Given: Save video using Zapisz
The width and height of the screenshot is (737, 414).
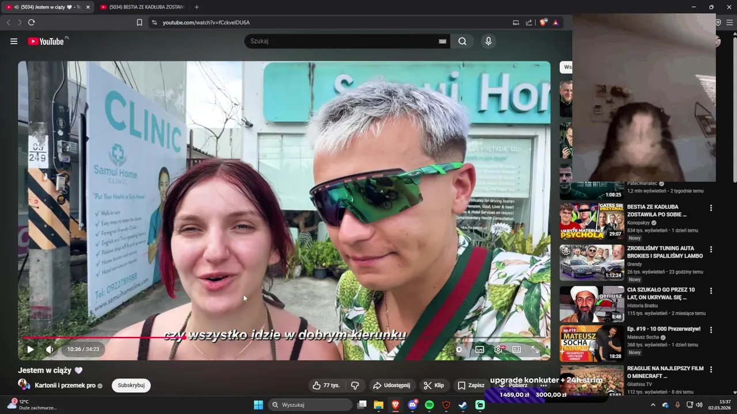Looking at the screenshot, I should pos(470,385).
